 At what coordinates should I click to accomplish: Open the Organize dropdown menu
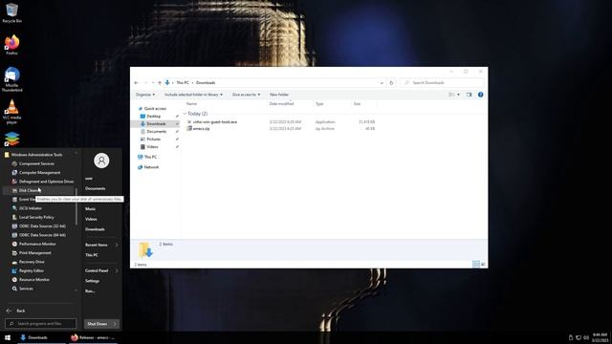[144, 95]
